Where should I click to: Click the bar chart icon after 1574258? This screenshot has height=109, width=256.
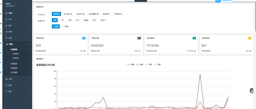195,51
